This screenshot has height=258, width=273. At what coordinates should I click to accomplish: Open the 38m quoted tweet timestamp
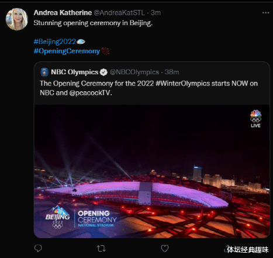[x=172, y=72]
